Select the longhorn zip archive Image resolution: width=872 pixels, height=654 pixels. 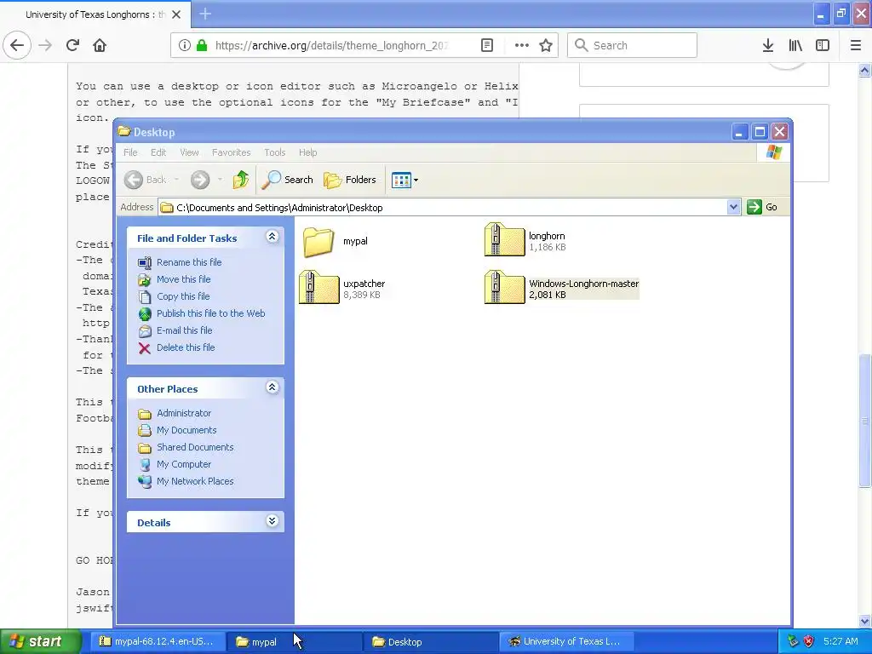coord(504,239)
